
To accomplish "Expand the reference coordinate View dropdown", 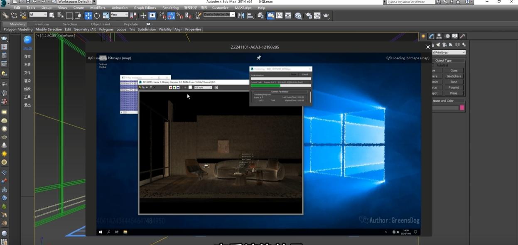I will click(x=119, y=15).
